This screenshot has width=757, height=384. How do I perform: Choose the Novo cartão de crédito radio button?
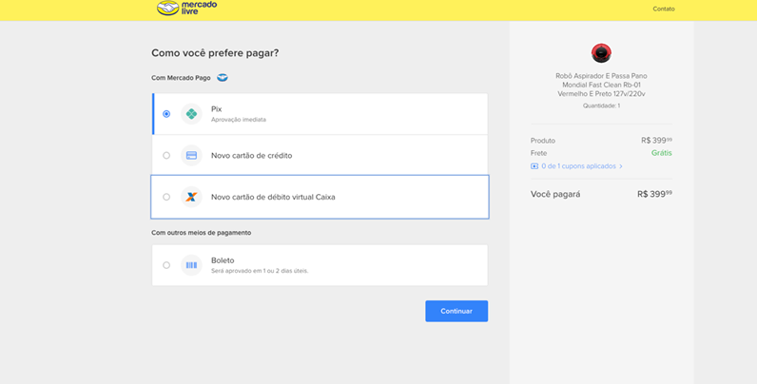click(x=166, y=155)
